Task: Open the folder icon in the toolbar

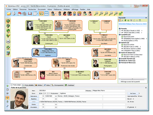Action: coord(9,14)
